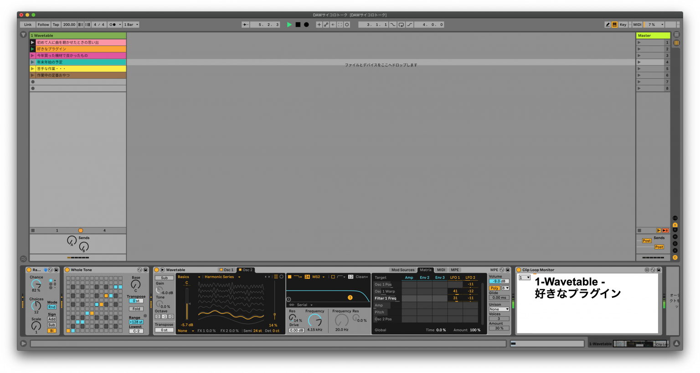Launch clip 苦手な作業・・・
Viewport: 700px width, 373px height.
[x=32, y=69]
